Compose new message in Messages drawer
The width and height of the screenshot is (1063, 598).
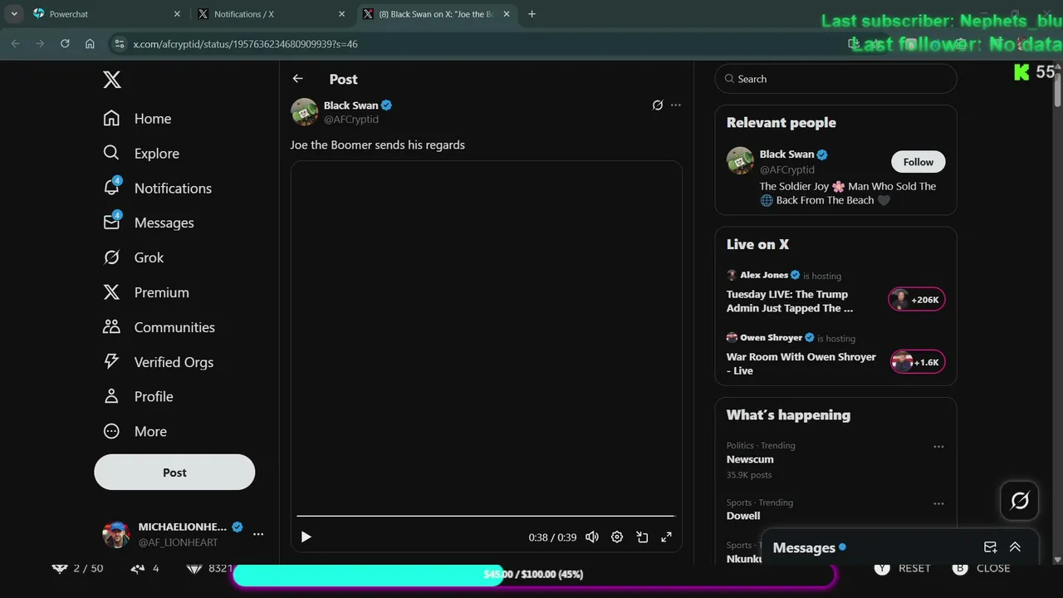[x=990, y=547]
